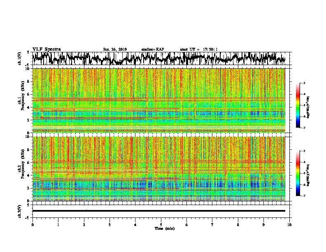
Task: Click the ch.1 spectrogram panel
Action: (x=159, y=100)
